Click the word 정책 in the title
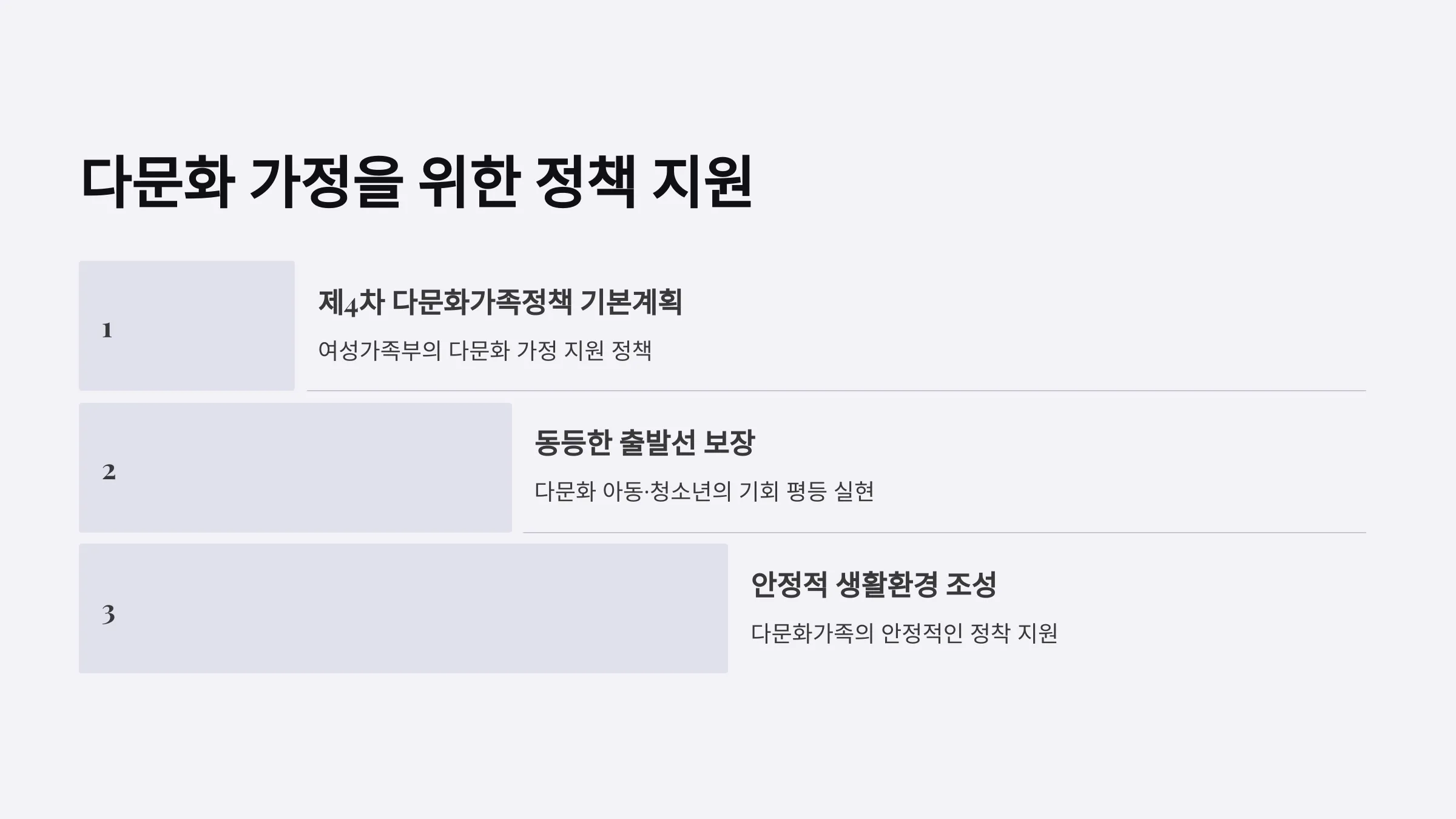 [585, 183]
